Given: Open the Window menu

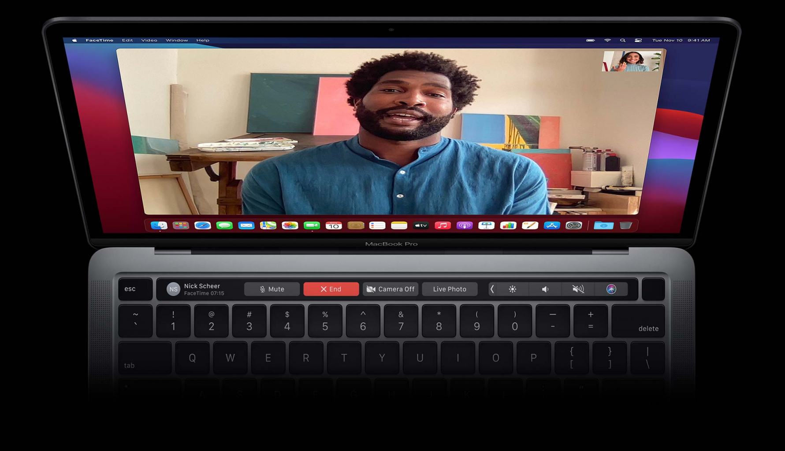Looking at the screenshot, I should pyautogui.click(x=177, y=40).
